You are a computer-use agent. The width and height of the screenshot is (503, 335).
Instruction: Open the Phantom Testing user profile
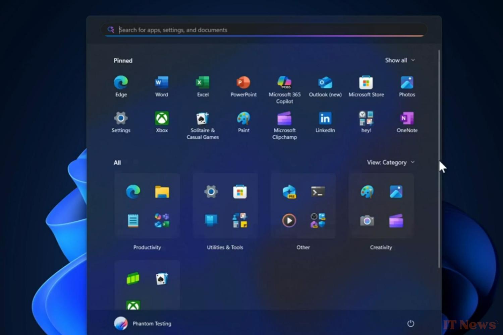point(143,324)
